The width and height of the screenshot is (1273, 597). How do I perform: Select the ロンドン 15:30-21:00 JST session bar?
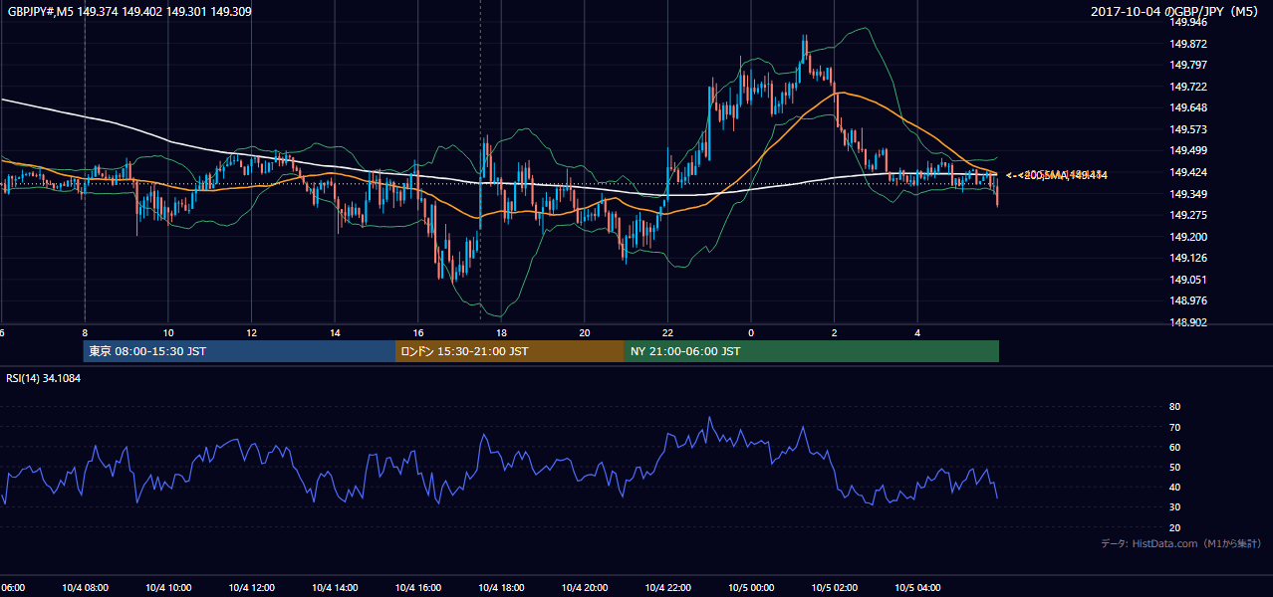(510, 351)
